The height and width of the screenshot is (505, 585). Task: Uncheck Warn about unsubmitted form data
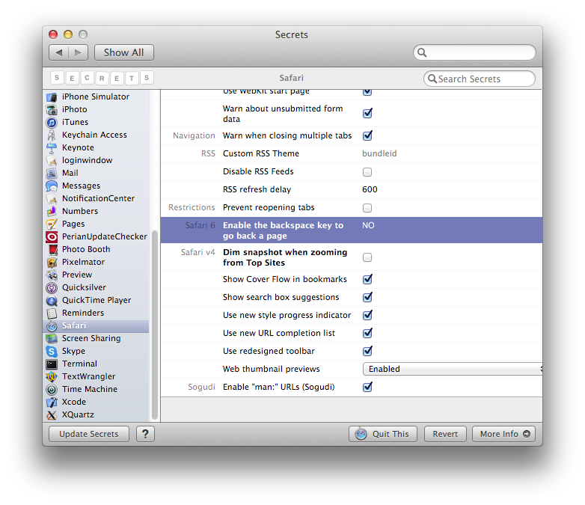367,113
